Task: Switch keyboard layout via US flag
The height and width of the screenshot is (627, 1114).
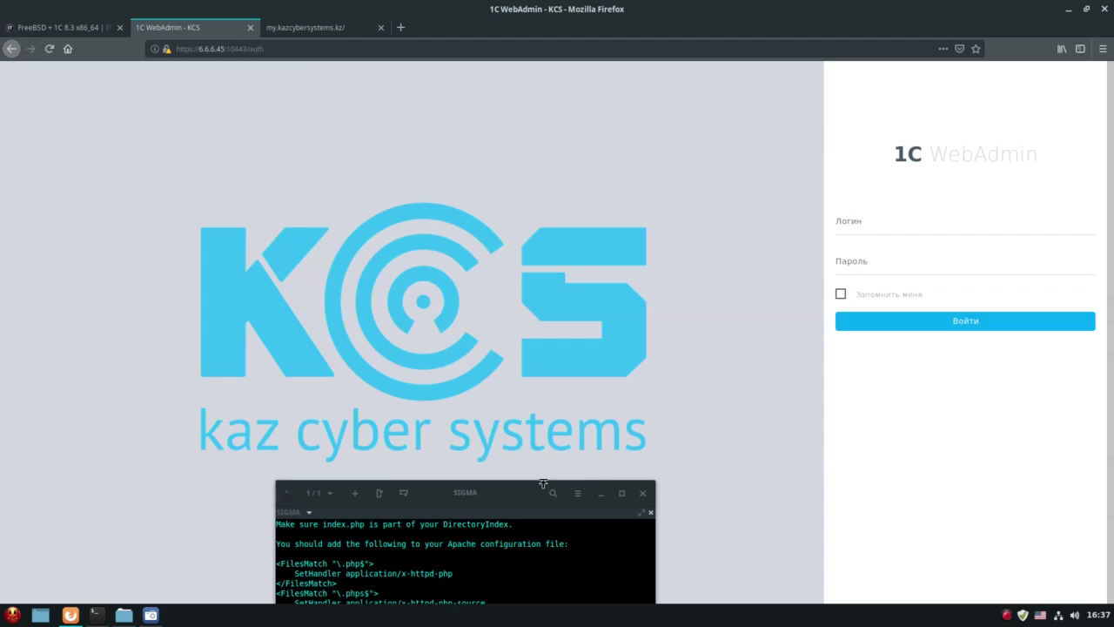Action: [1040, 615]
